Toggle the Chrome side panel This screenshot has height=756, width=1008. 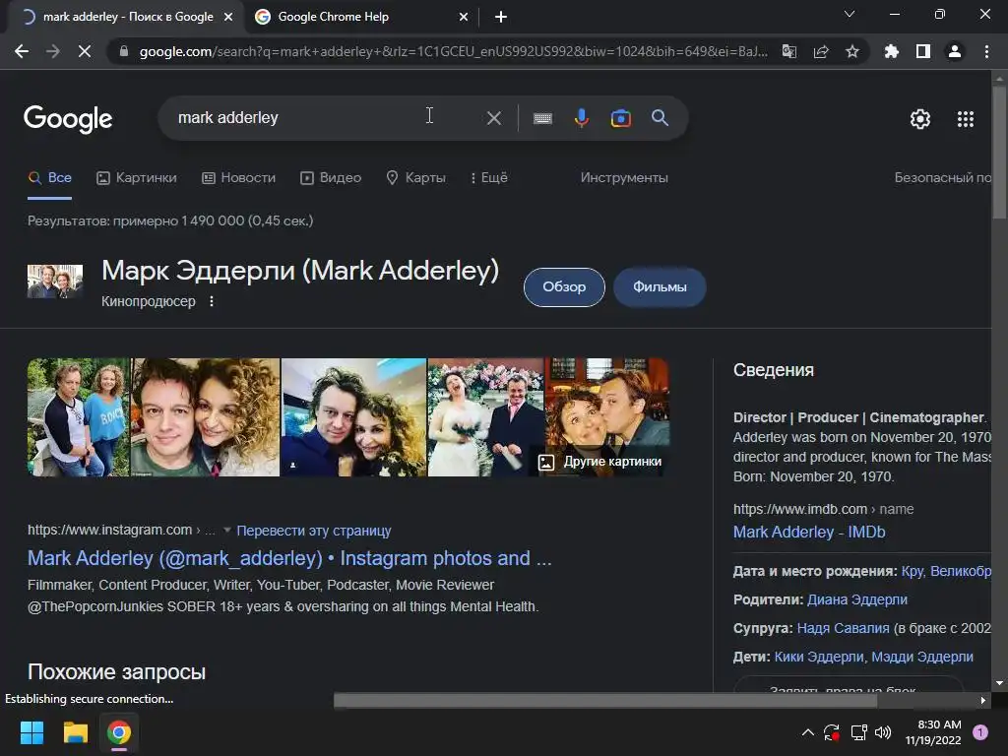point(923,51)
